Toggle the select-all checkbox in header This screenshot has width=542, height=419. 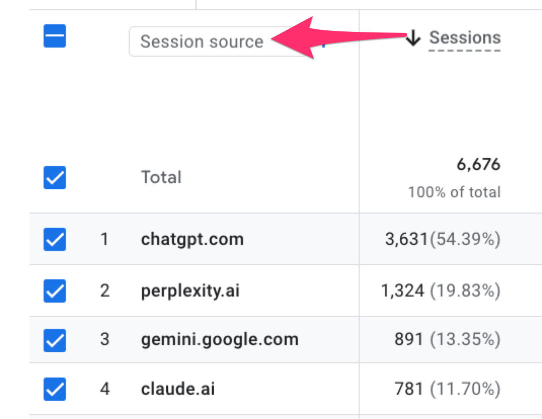pos(55,37)
